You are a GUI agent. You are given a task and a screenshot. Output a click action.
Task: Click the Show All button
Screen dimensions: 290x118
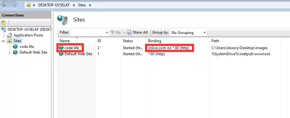(x=137, y=32)
